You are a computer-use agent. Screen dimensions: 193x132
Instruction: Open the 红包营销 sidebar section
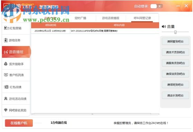(x=16, y=28)
